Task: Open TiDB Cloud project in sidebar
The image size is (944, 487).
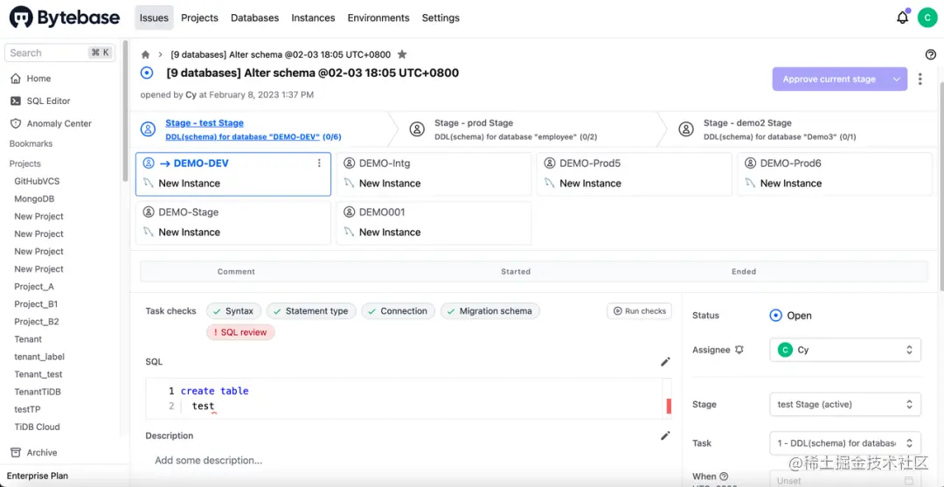Action: click(x=37, y=427)
